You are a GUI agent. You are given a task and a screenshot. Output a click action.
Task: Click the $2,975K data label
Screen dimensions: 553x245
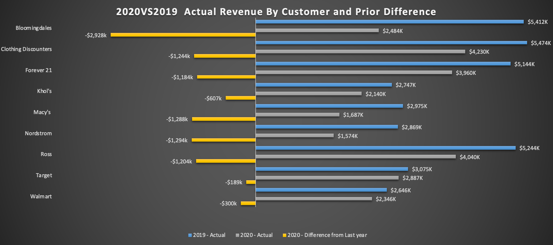(417, 106)
